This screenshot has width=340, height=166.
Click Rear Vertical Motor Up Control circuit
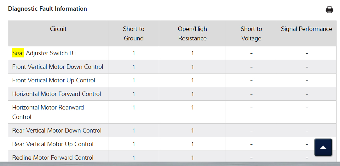[53, 144]
